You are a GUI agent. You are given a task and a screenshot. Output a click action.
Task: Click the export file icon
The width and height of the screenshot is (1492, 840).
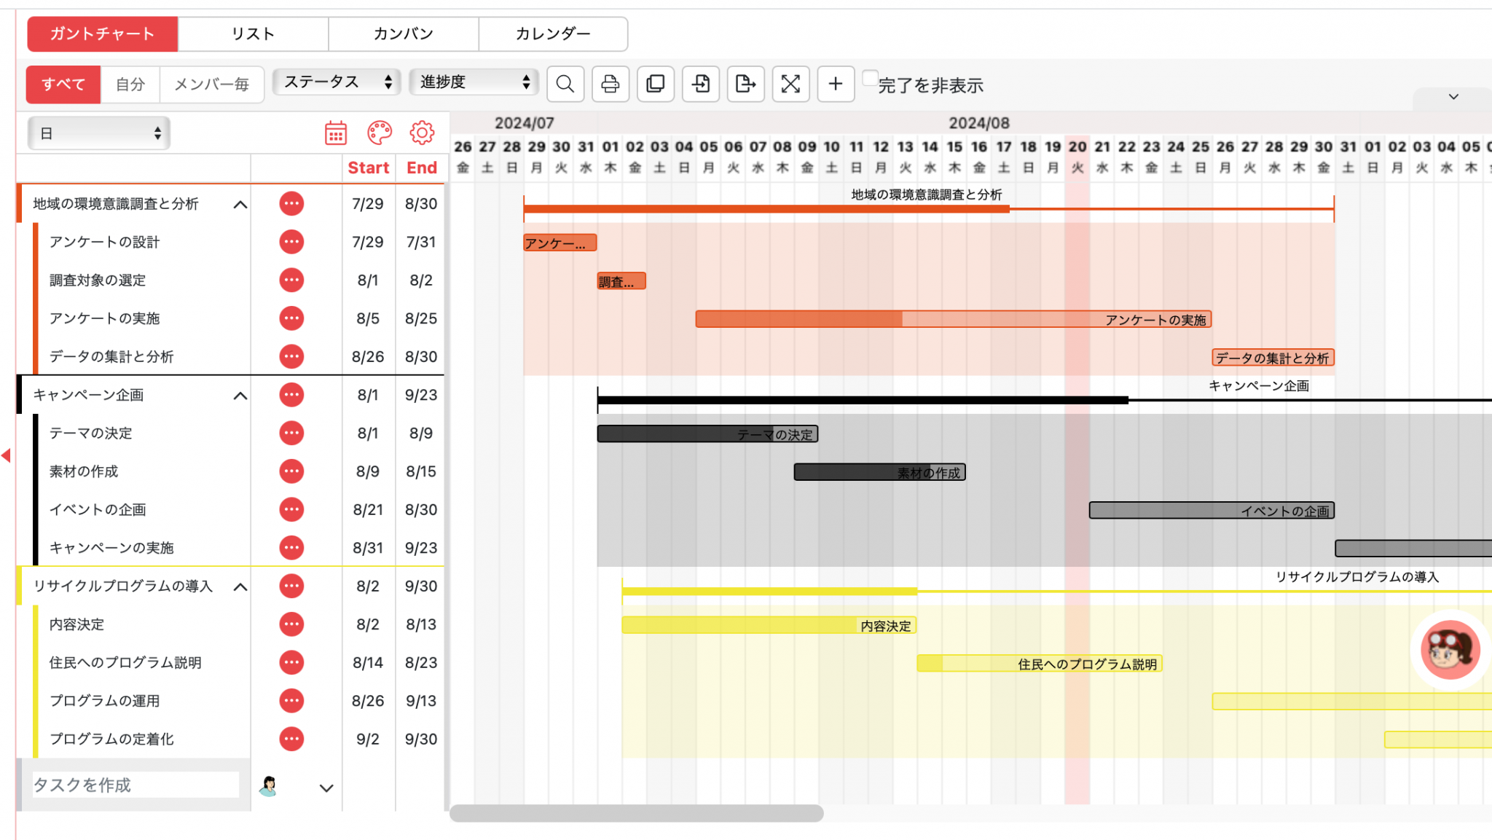[x=746, y=84]
